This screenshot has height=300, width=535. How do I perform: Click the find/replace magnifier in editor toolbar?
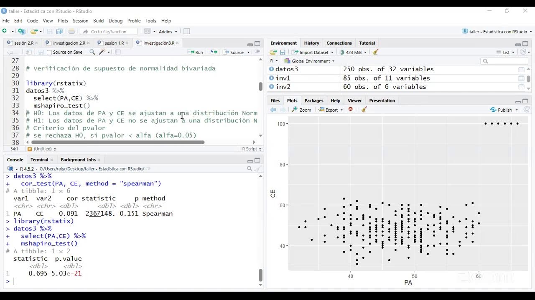[x=92, y=52]
